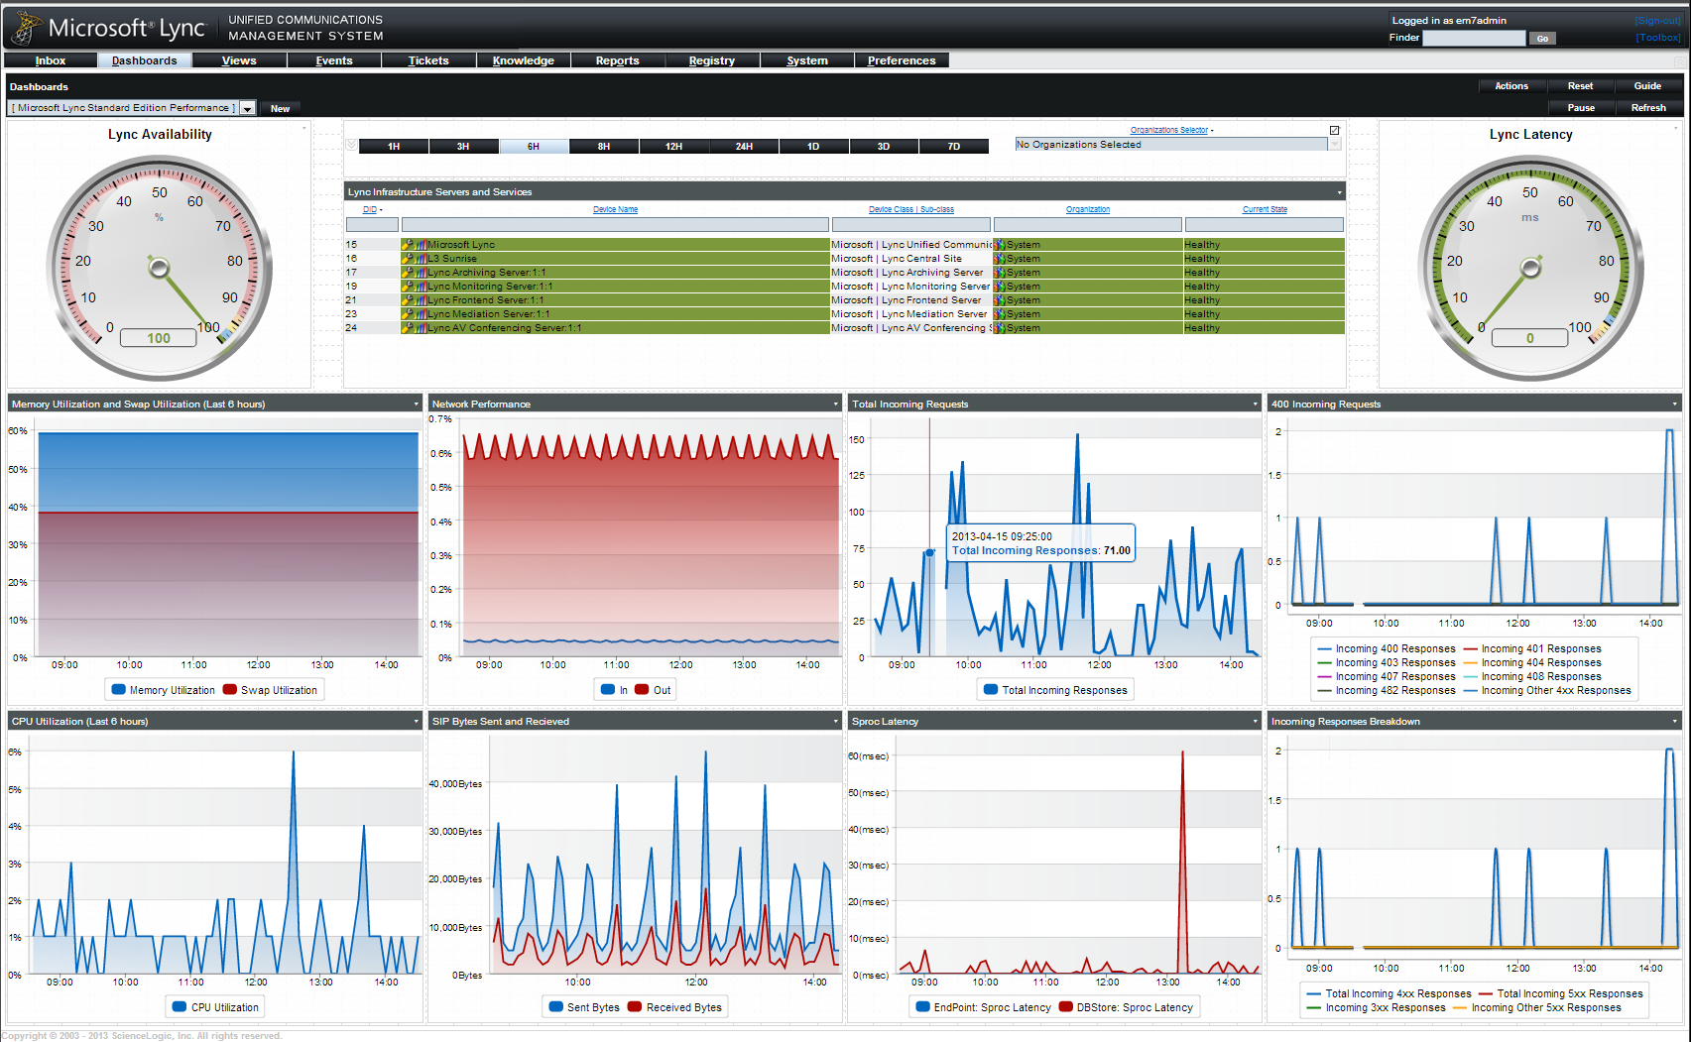Image resolution: width=1691 pixels, height=1042 pixels.
Task: Open graph icon for Lync Archiving Server:1:1
Action: click(421, 272)
